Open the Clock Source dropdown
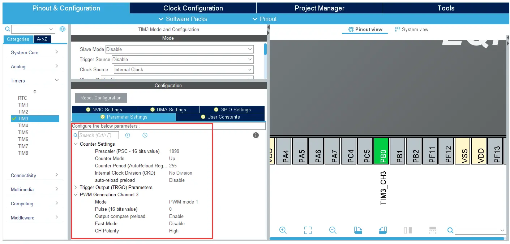Viewport: 510px width, 244px height. (184, 70)
